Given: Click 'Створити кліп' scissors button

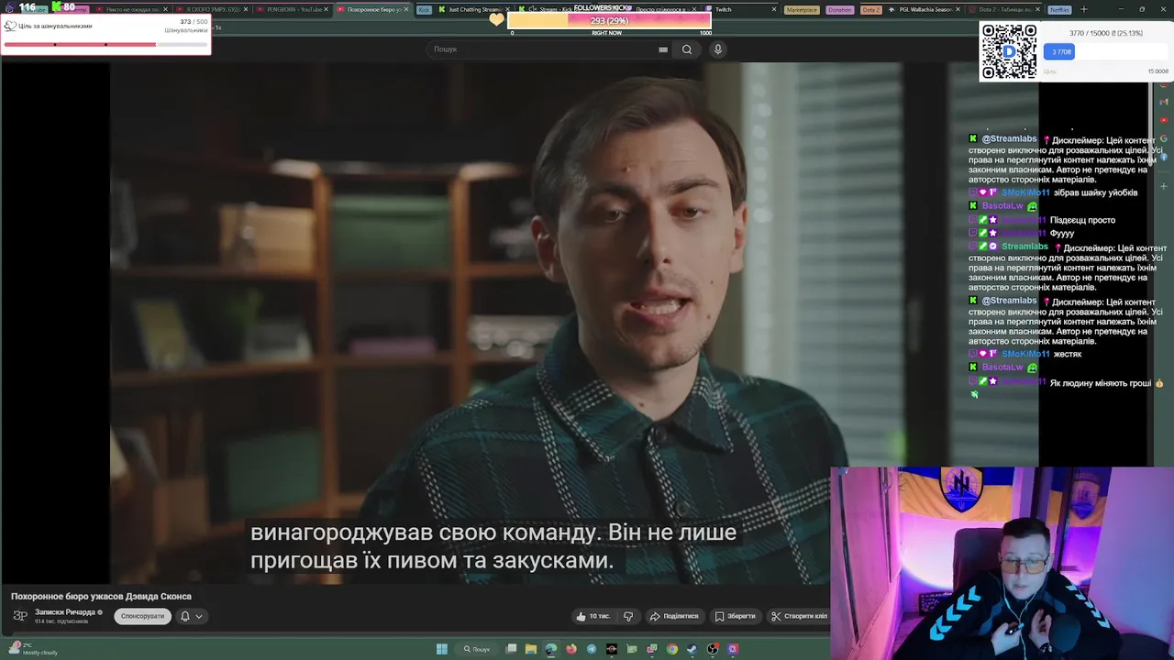Looking at the screenshot, I should point(799,616).
